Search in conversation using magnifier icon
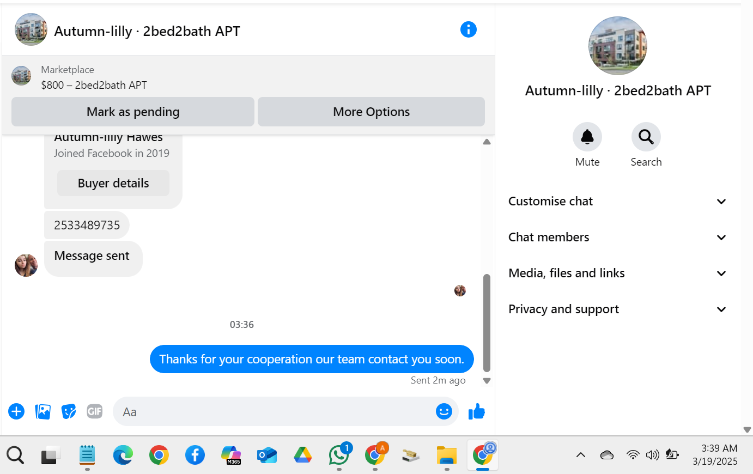 coord(646,137)
